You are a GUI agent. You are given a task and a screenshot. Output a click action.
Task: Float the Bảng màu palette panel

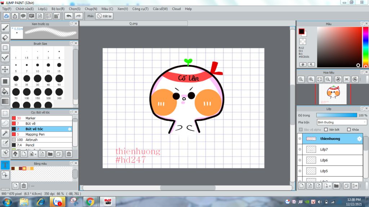coord(72,163)
